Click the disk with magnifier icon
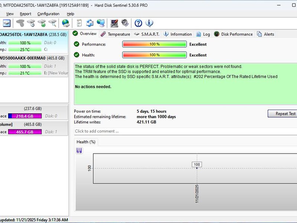 (x=53, y=23)
